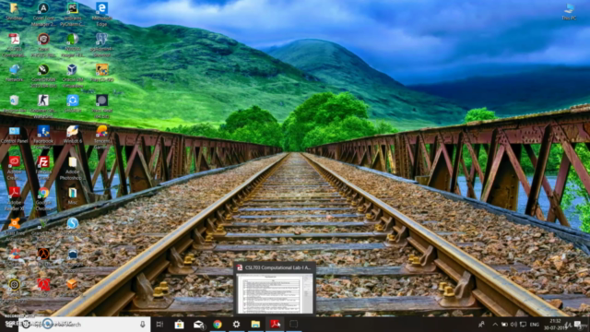
Task: Launch the Adobe Creative Cloud desktop shortcut
Action: tap(15, 168)
